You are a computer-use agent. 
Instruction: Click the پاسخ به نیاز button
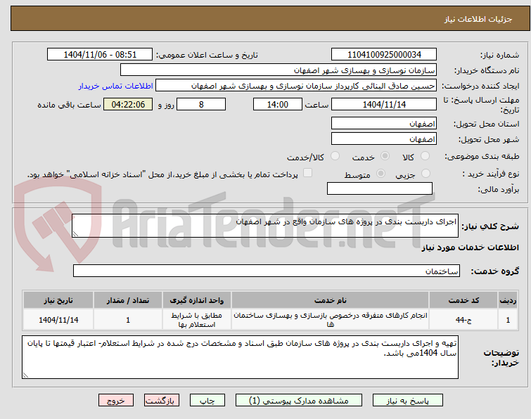point(408,401)
